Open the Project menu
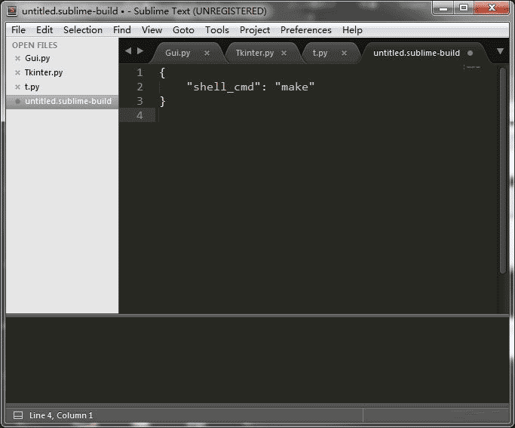This screenshot has height=428, width=515. 255,30
